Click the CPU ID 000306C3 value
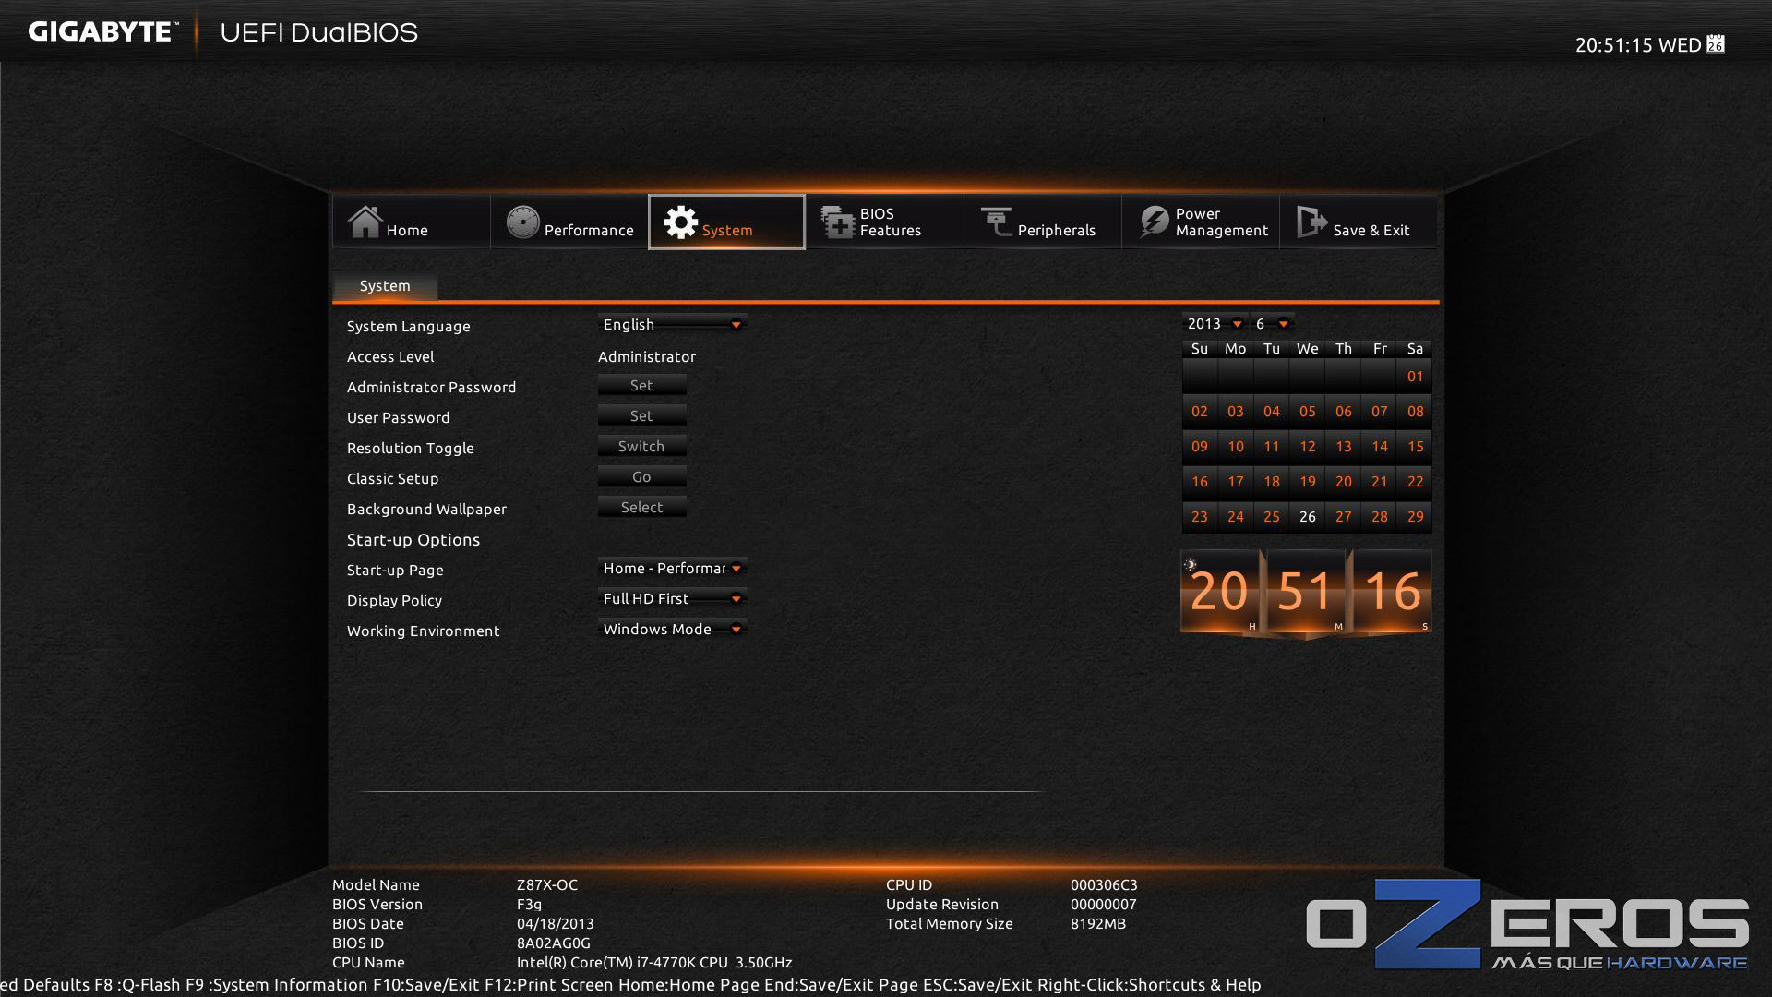The image size is (1772, 997). pyautogui.click(x=1104, y=884)
